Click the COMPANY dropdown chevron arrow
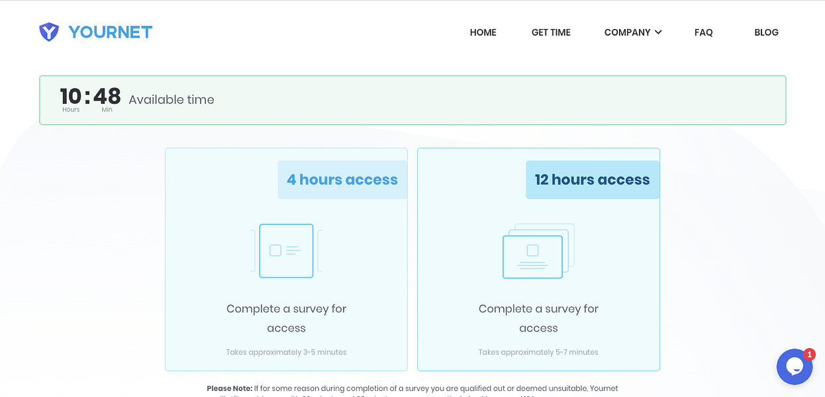Screen dimensions: 825x397 coord(658,32)
